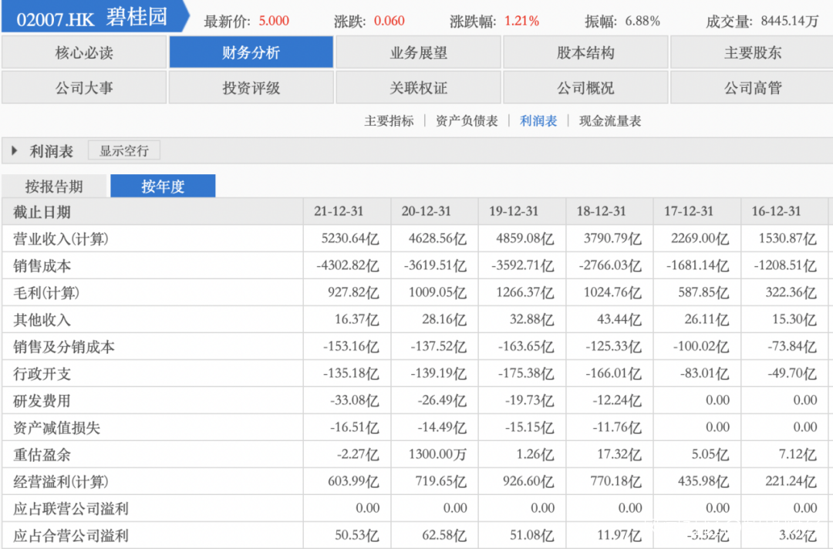This screenshot has height=549, width=833.
Task: Open the 核心必读 section
Action: pos(84,53)
